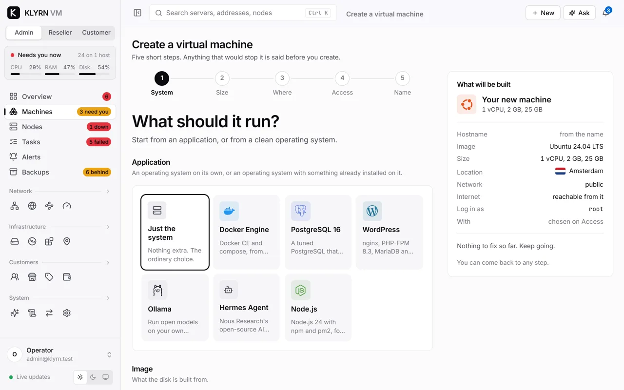Click the sparkles icon under System in sidebar
Screen dimensions: 624x390
(15, 313)
